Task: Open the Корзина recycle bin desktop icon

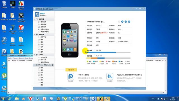Action: pos(4,4)
